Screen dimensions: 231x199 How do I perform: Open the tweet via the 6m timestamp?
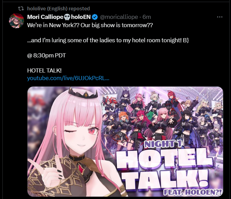[x=147, y=17]
